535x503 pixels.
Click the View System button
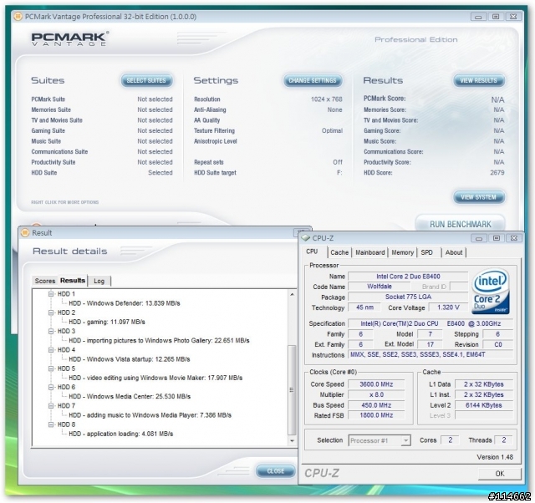[x=479, y=197]
